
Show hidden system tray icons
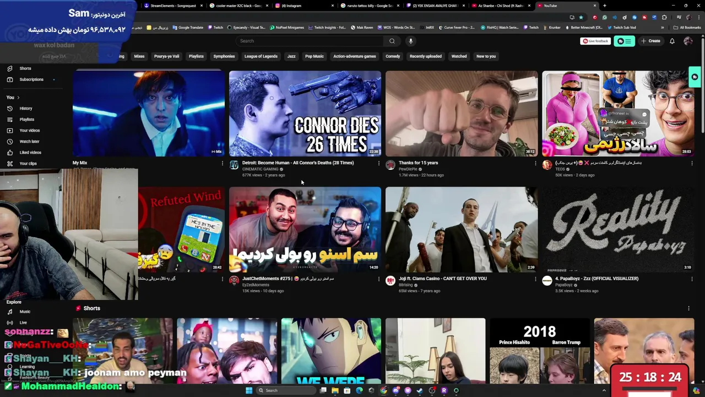click(x=604, y=390)
